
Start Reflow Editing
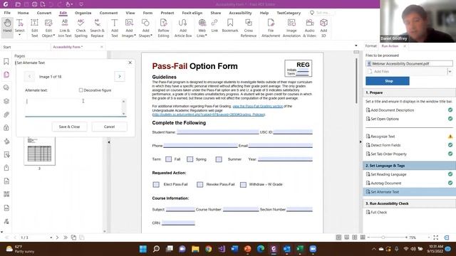[163, 28]
